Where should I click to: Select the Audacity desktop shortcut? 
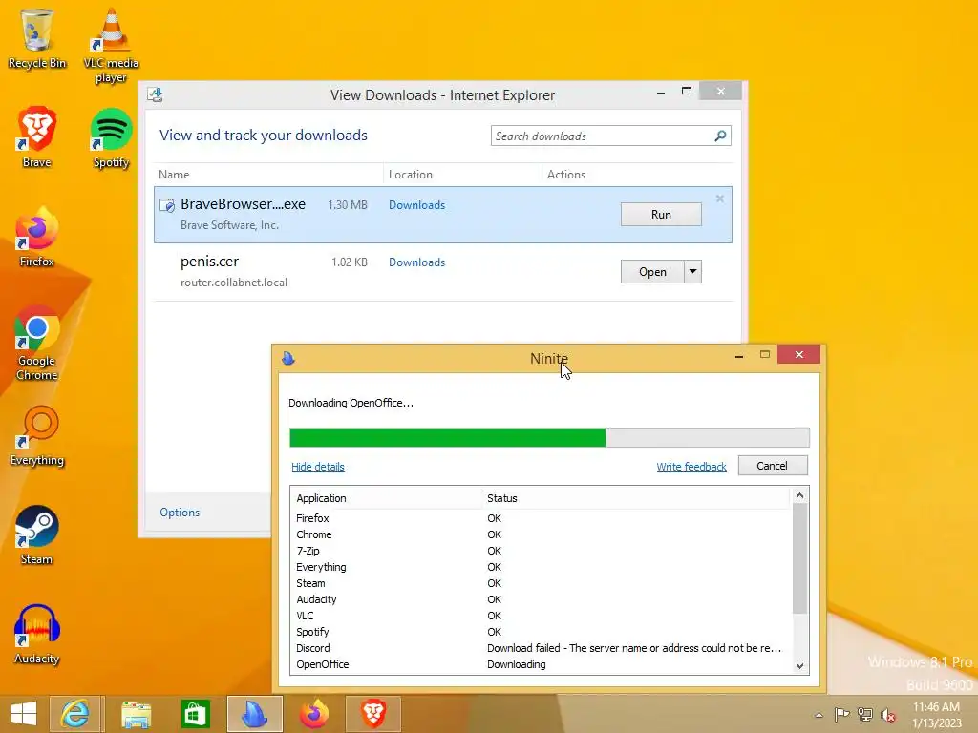point(37,635)
